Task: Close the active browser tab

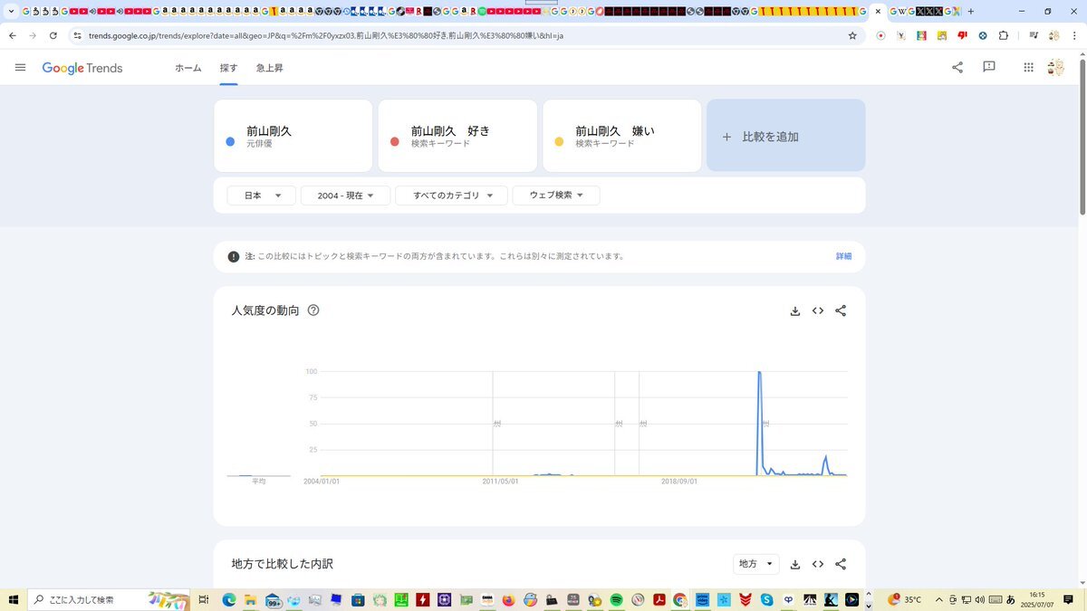Action: click(x=878, y=11)
